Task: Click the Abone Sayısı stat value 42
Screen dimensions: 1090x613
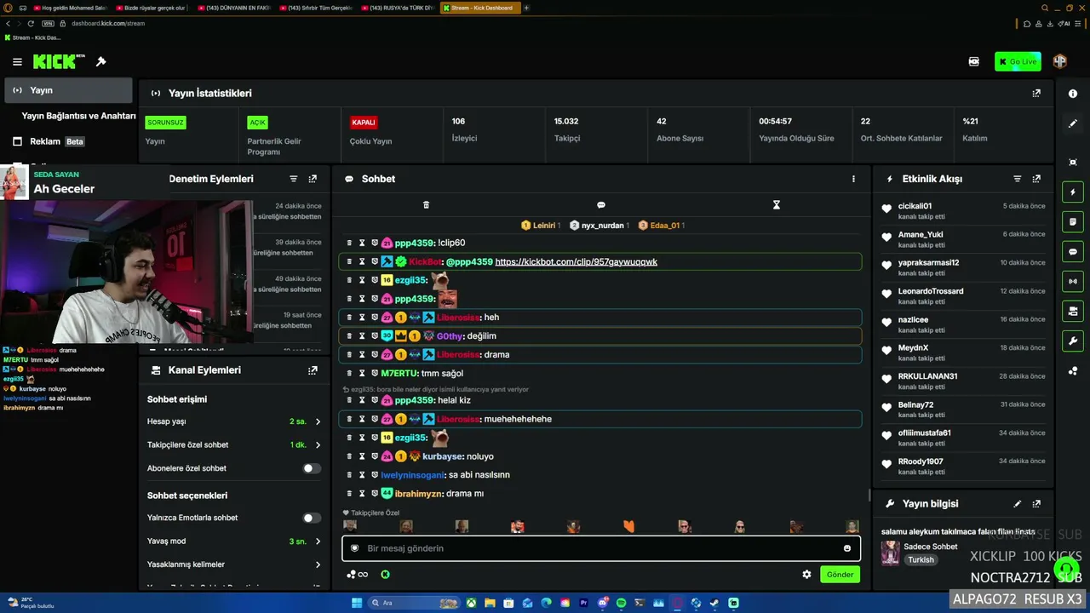Action: click(661, 122)
